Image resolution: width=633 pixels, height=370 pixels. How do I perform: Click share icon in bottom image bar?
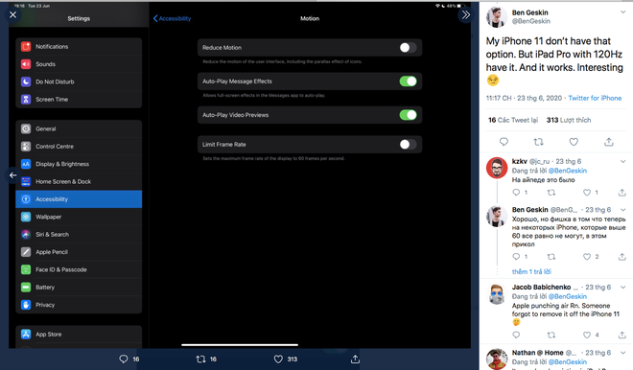coord(355,358)
